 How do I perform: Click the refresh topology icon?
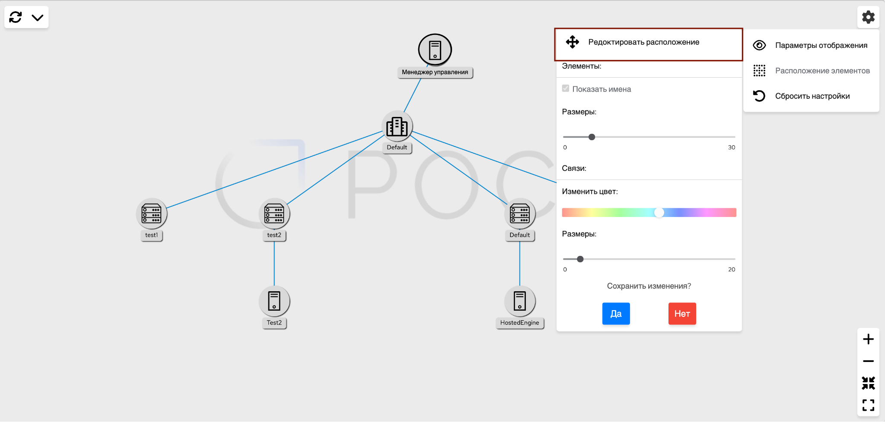click(x=16, y=17)
